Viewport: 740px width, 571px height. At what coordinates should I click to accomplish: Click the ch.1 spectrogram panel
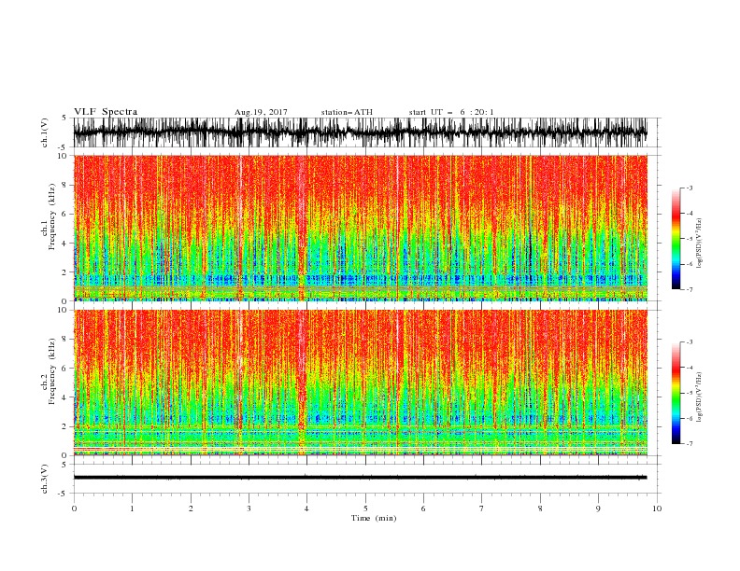tap(361, 228)
